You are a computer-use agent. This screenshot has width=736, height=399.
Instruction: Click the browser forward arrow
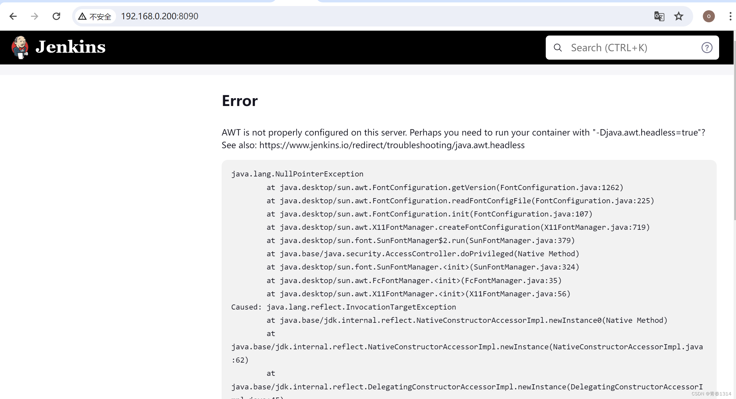[35, 16]
